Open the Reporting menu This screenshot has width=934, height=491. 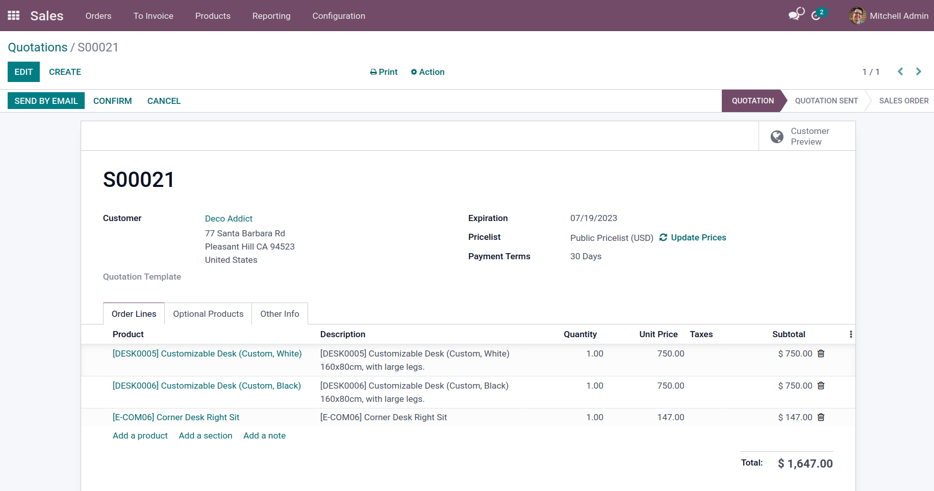271,16
